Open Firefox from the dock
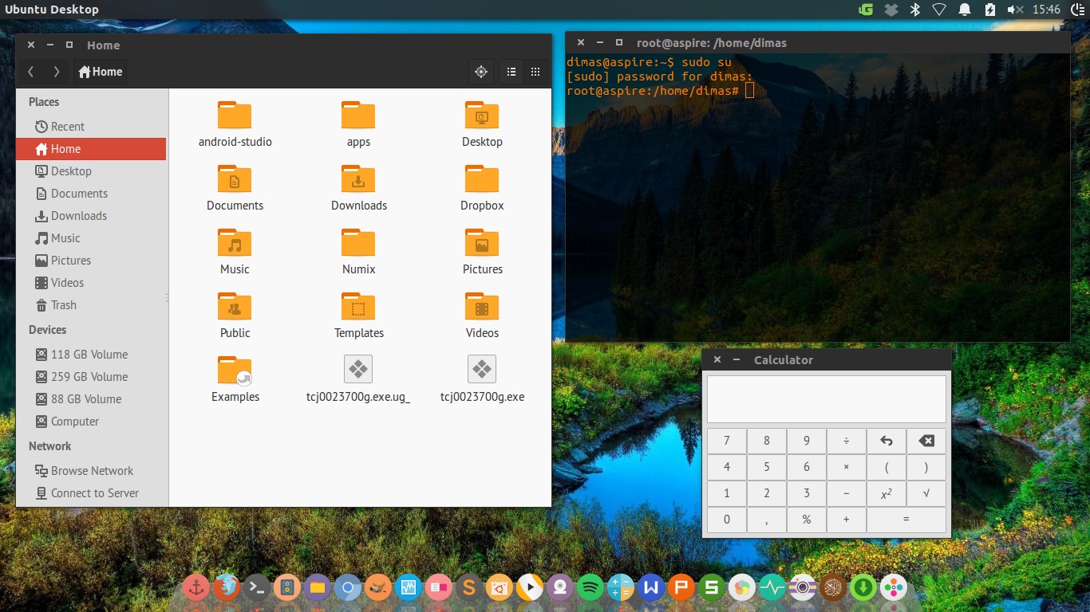 [x=227, y=587]
